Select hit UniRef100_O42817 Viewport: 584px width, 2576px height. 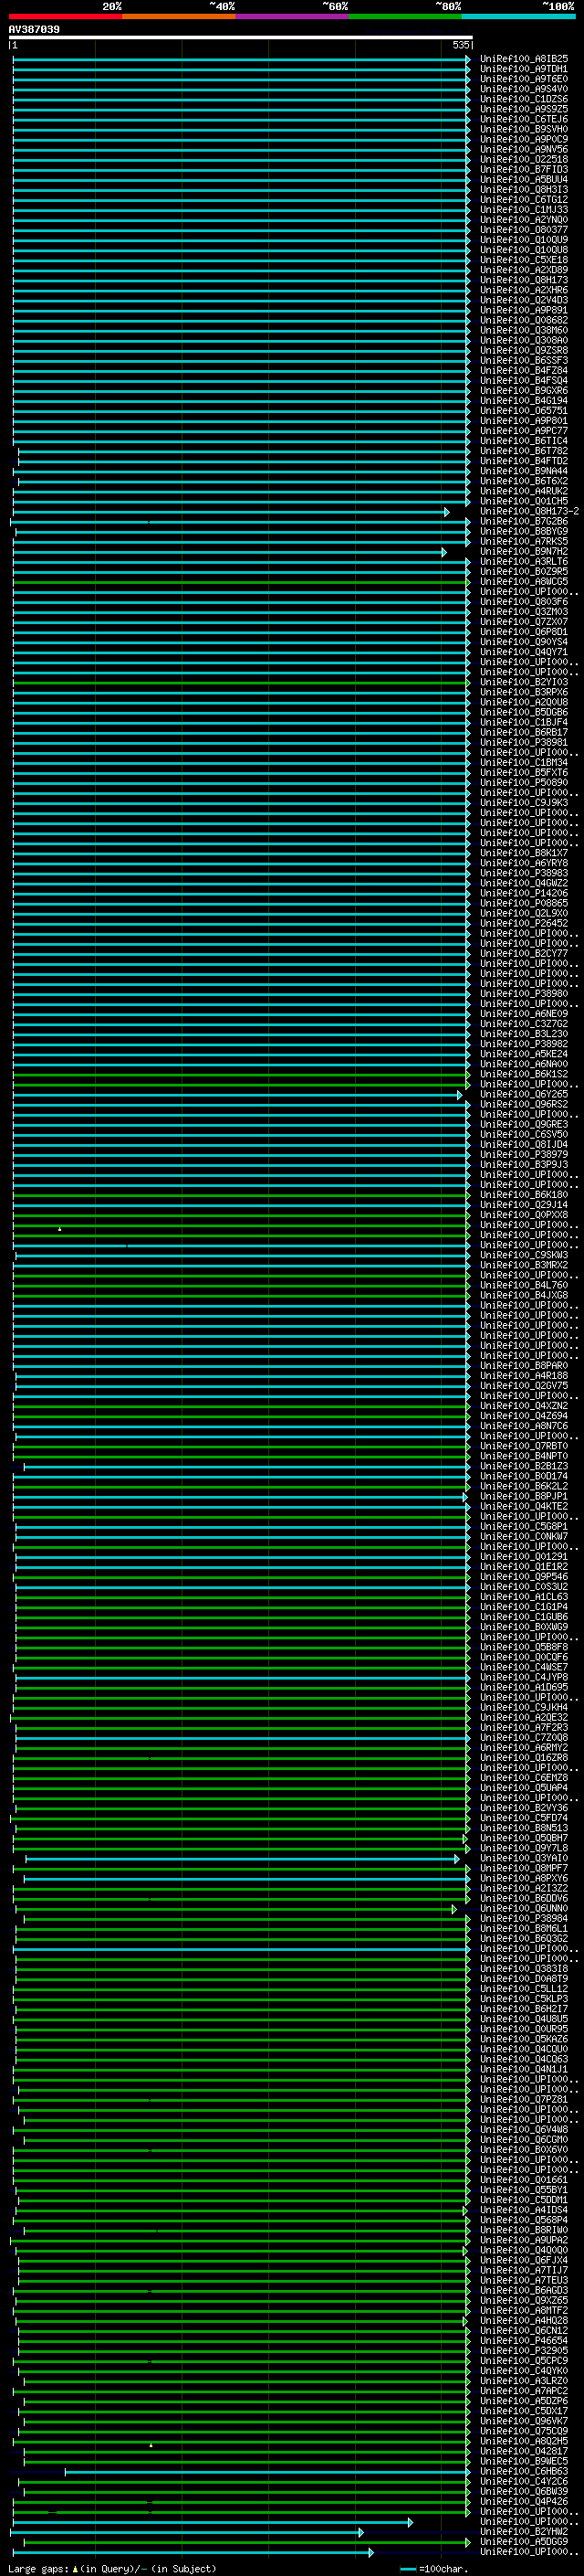[x=523, y=2452]
